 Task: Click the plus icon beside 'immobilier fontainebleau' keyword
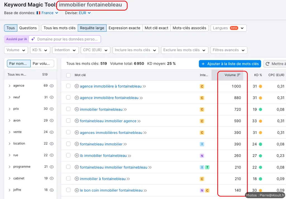pos(77,109)
